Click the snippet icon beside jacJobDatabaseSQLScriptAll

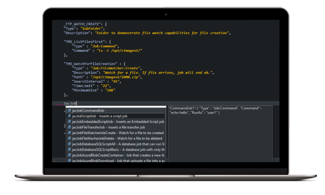point(69,144)
